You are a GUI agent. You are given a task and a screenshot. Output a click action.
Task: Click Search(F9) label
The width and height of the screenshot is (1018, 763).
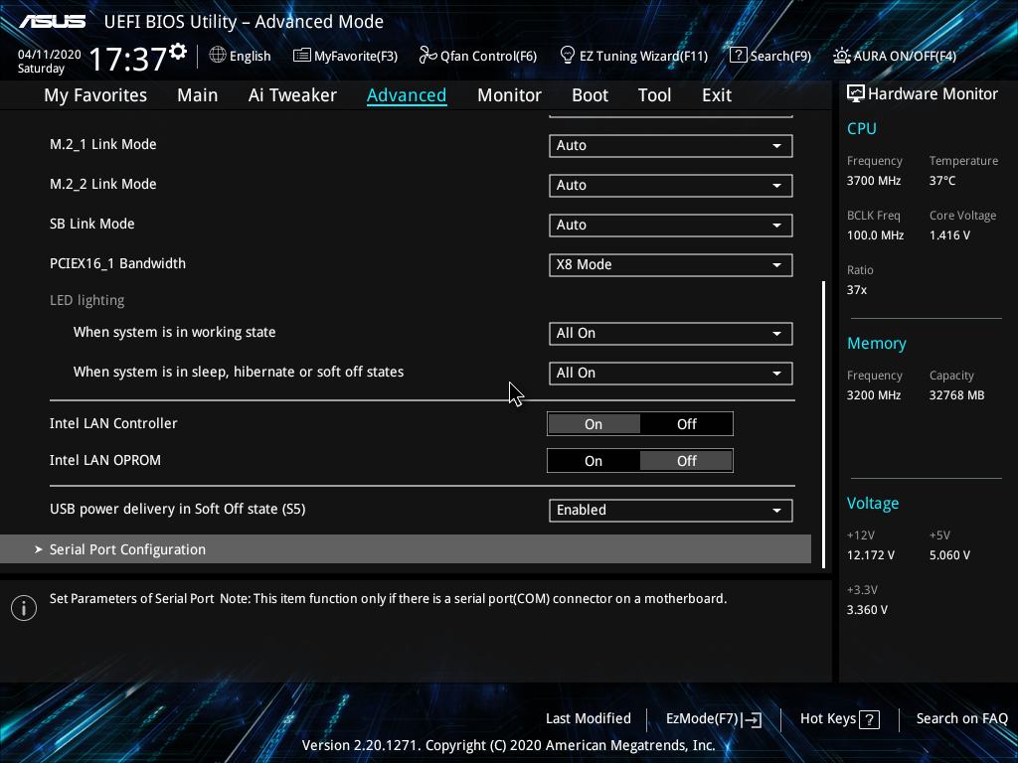pos(780,56)
